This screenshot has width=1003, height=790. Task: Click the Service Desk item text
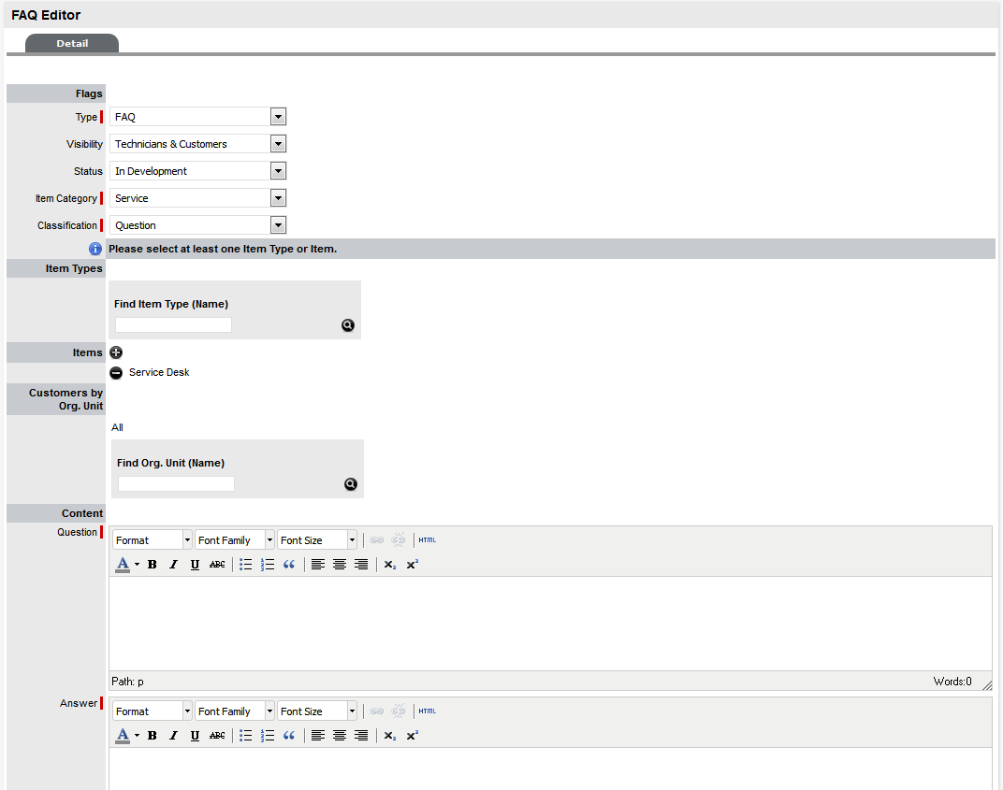(x=159, y=373)
